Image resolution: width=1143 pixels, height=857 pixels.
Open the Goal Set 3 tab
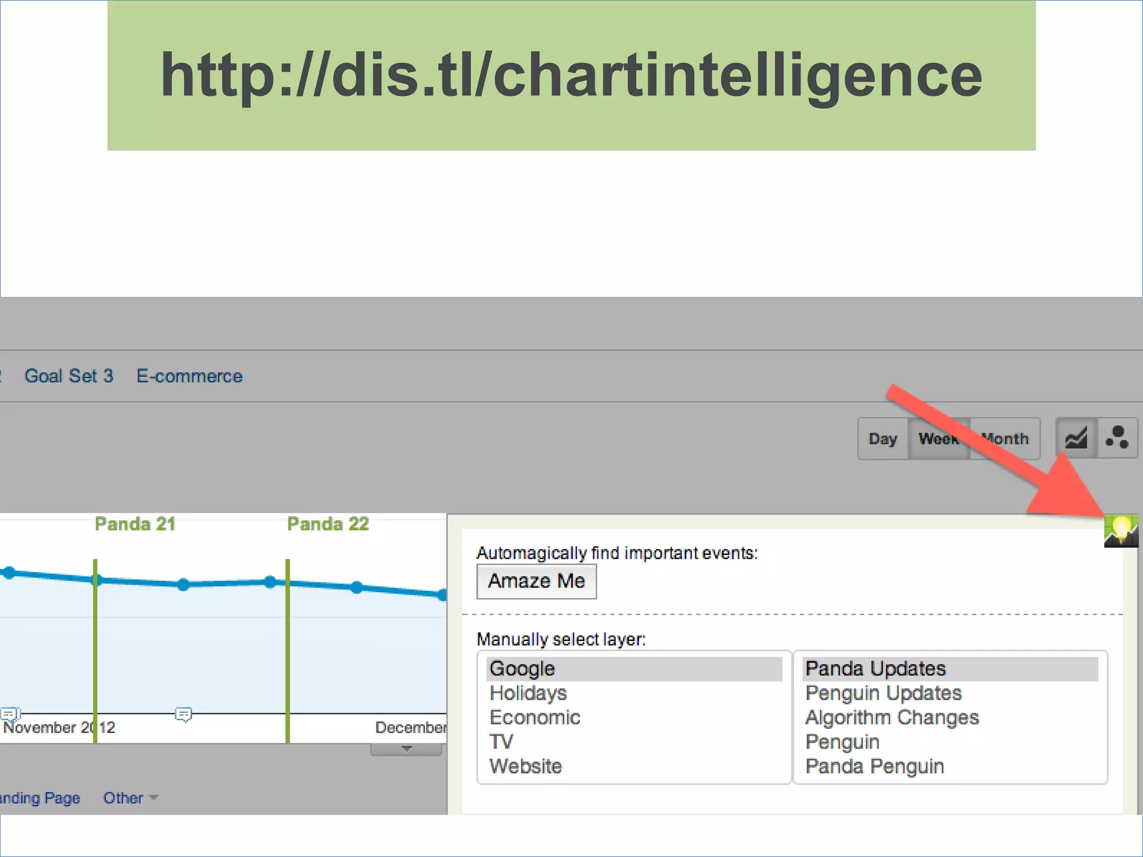point(69,376)
